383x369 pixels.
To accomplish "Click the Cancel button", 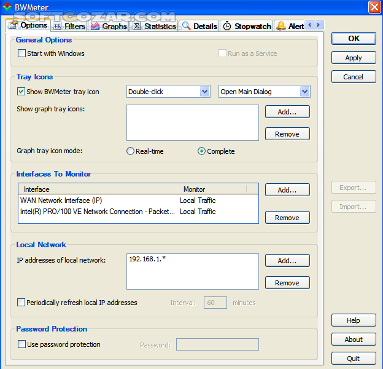I will 354,77.
